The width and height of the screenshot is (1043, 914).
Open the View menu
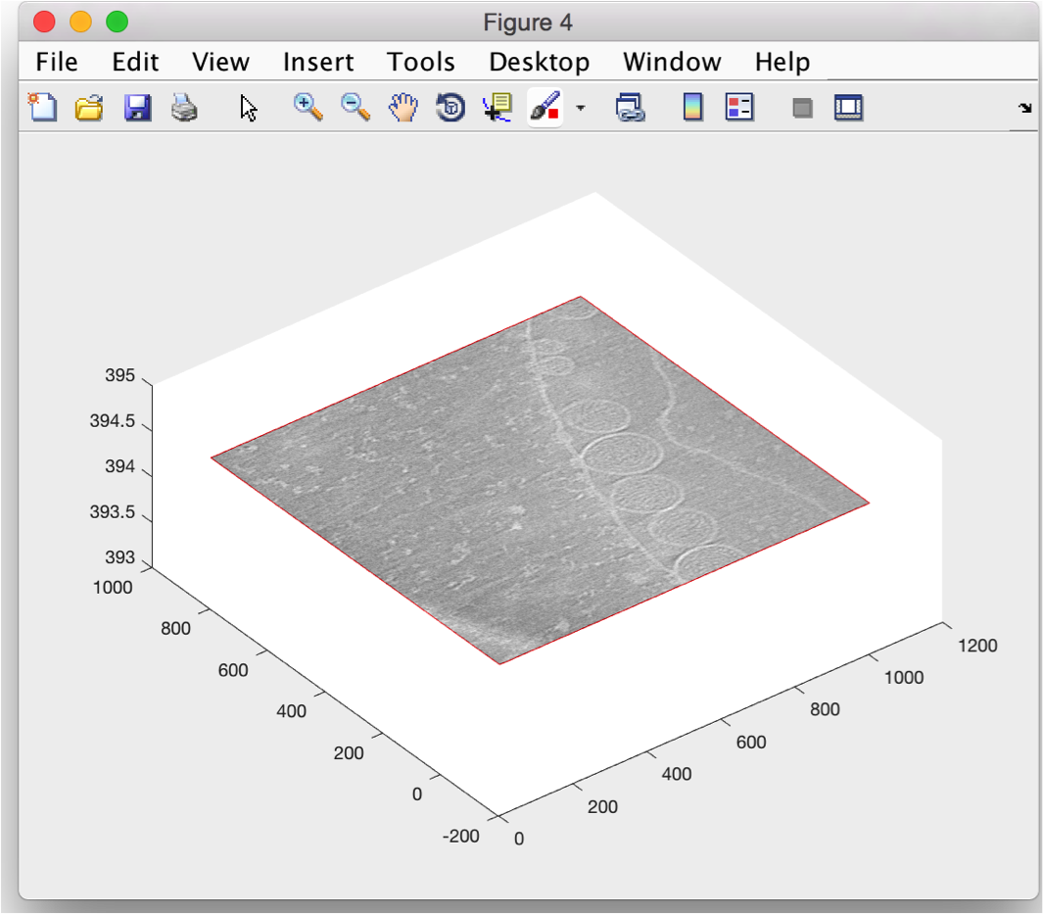coord(220,62)
